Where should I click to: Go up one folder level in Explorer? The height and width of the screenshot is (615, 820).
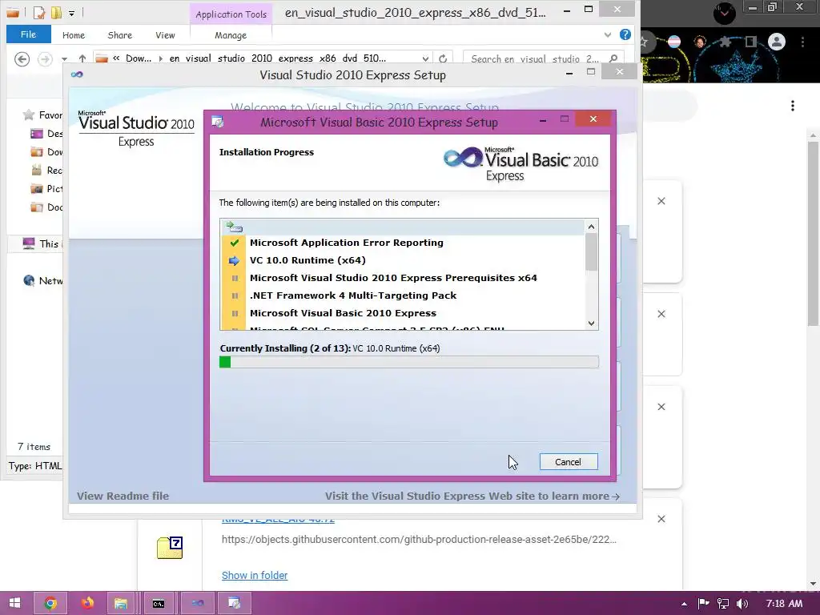click(82, 58)
